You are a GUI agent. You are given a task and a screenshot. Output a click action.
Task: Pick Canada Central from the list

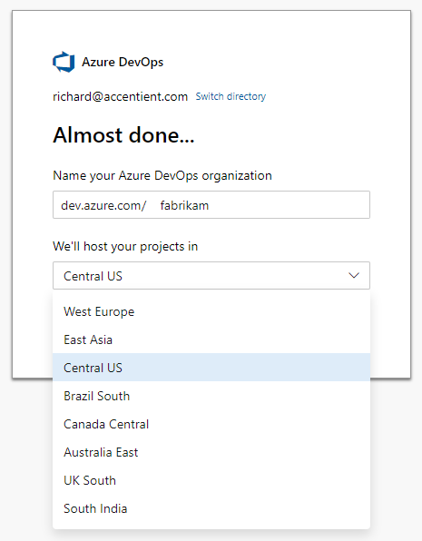211,424
